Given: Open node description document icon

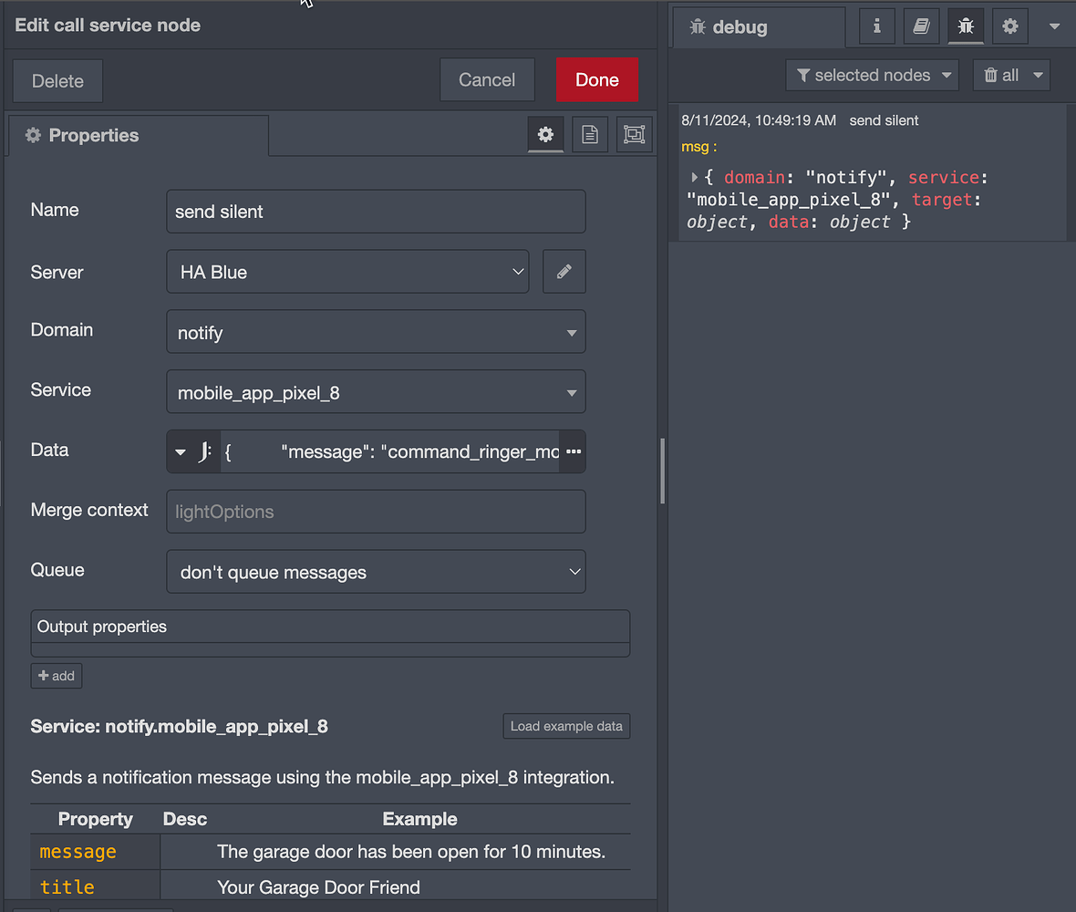Looking at the screenshot, I should pyautogui.click(x=590, y=135).
